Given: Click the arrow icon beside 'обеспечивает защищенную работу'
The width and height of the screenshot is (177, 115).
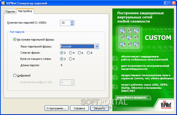Looking at the screenshot, I should tap(115, 59).
